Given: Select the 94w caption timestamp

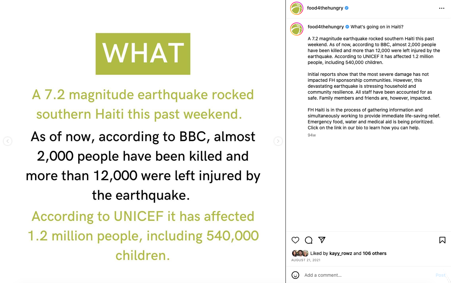Looking at the screenshot, I should 312,135.
